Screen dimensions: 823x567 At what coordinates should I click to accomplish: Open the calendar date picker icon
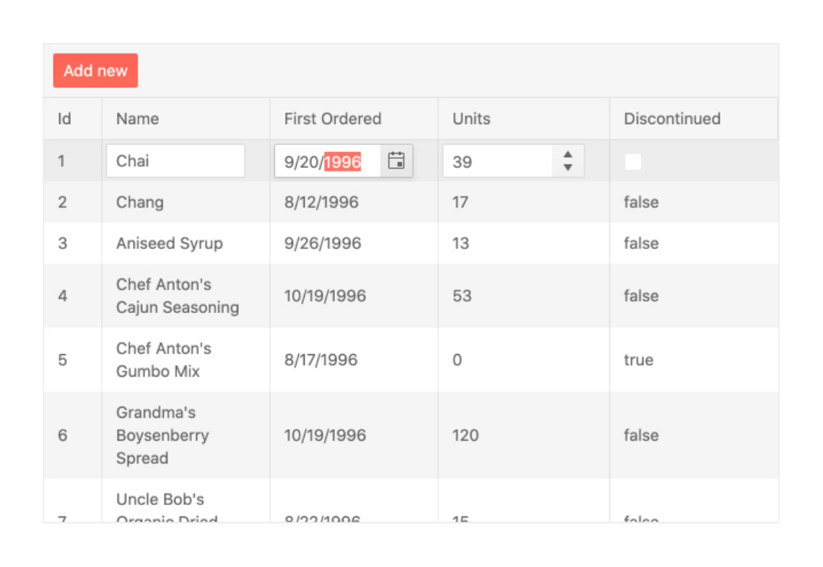pyautogui.click(x=396, y=161)
